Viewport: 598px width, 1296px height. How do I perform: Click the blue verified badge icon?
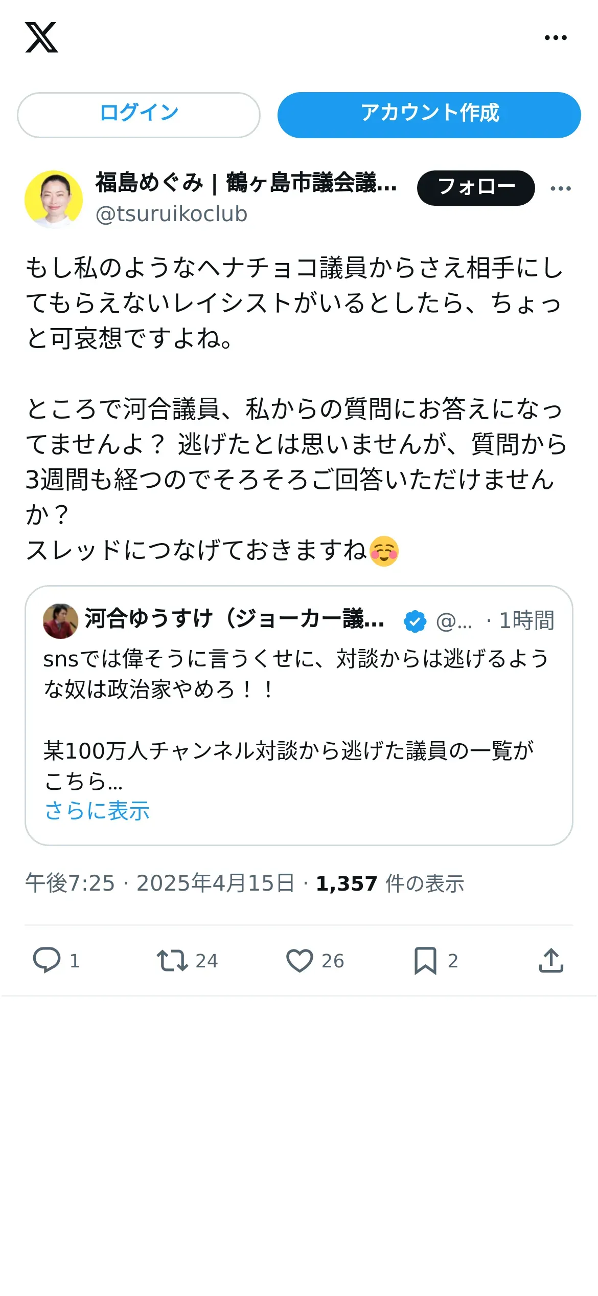415,621
